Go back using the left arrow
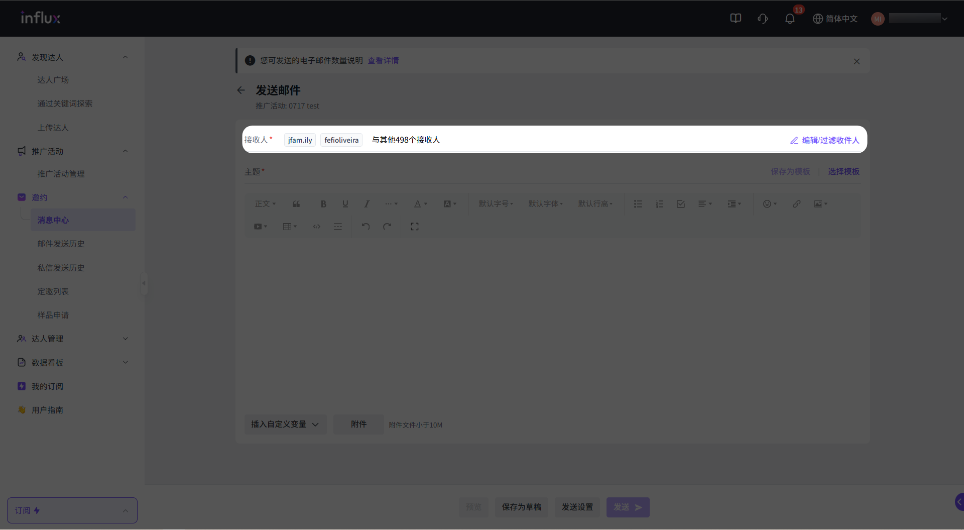964x530 pixels. pyautogui.click(x=241, y=90)
